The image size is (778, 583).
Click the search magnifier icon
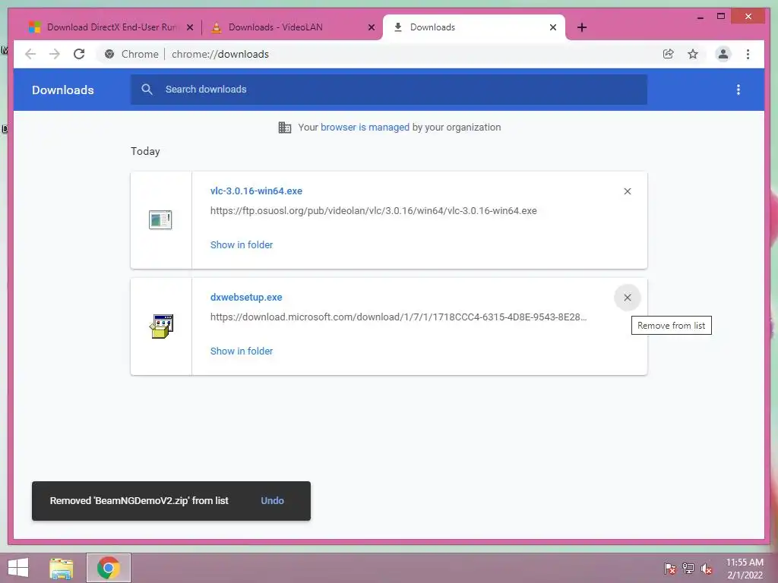147,90
